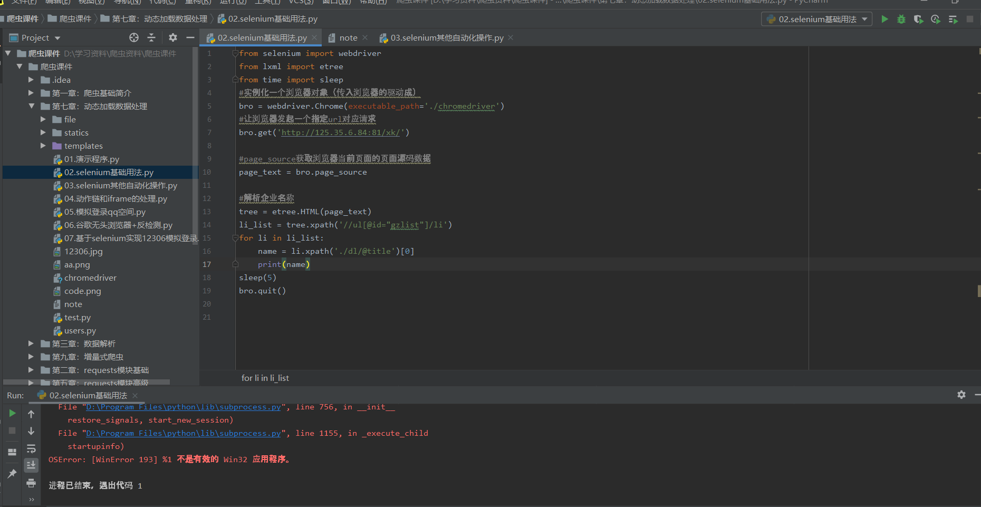Close the 02.selenium基础用法.py editor tab

pos(314,37)
